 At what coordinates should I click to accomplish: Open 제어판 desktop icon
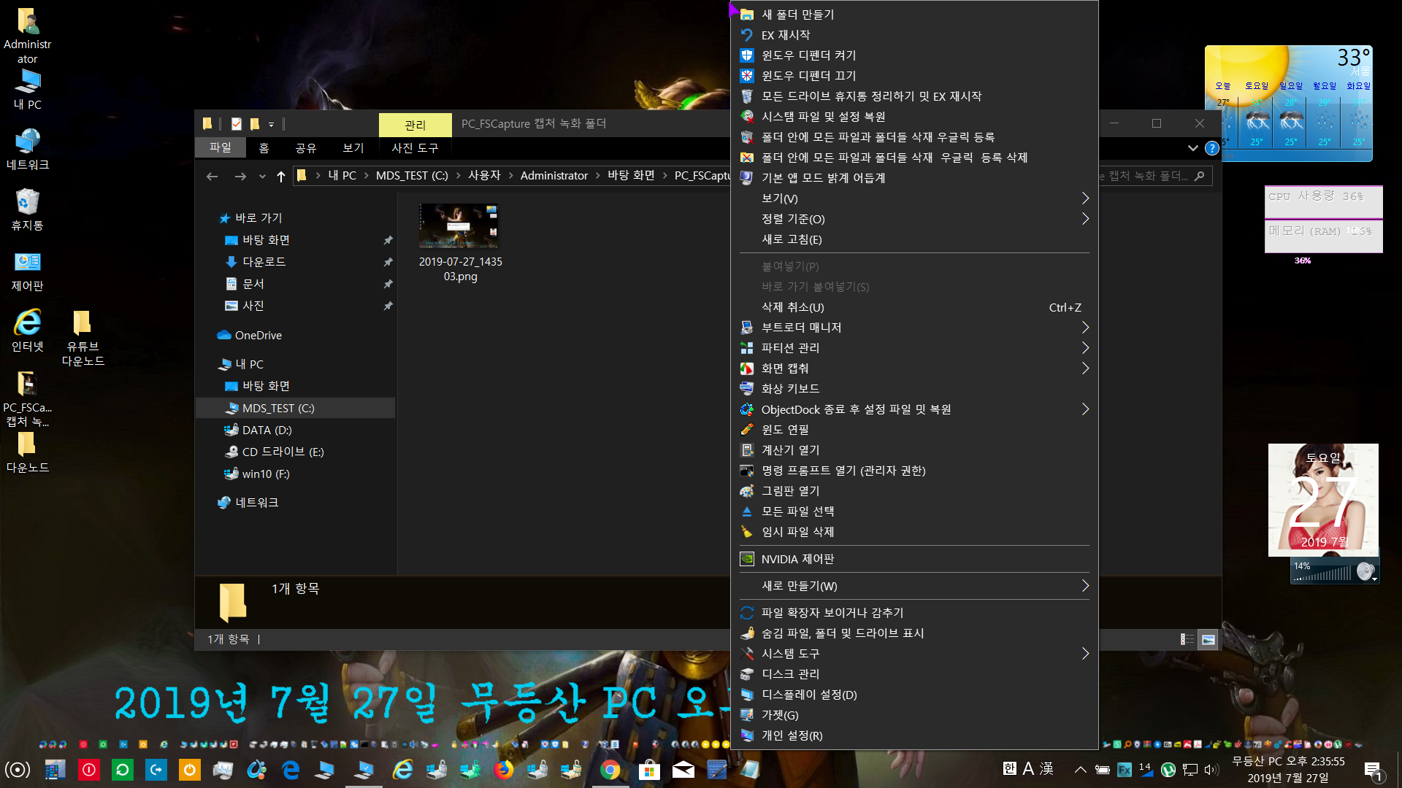pyautogui.click(x=28, y=271)
